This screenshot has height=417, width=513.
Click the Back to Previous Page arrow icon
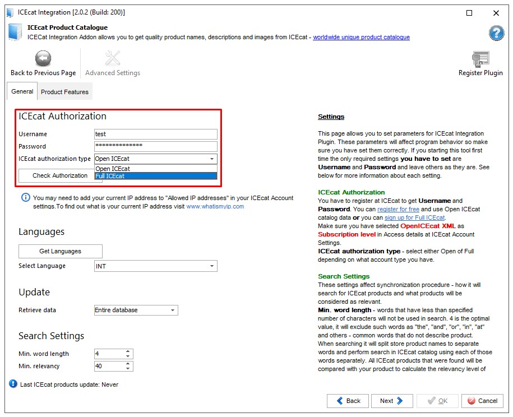coord(43,58)
